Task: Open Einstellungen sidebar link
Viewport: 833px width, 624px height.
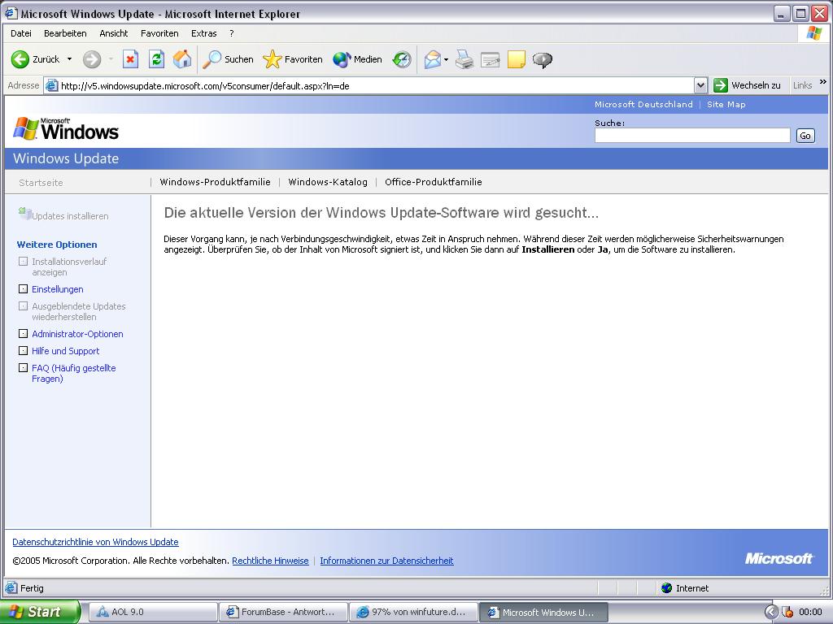Action: [58, 289]
